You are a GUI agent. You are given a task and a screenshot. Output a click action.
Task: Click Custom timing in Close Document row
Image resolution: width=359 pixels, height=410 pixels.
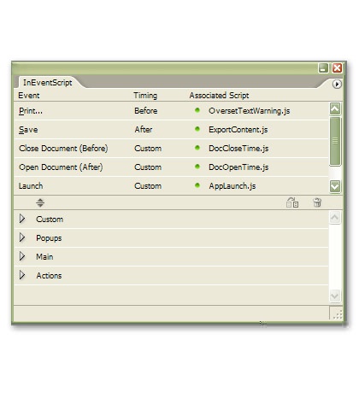click(148, 149)
